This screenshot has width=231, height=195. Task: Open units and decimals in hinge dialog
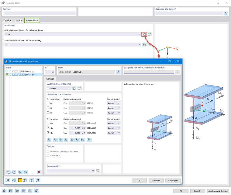(14, 180)
